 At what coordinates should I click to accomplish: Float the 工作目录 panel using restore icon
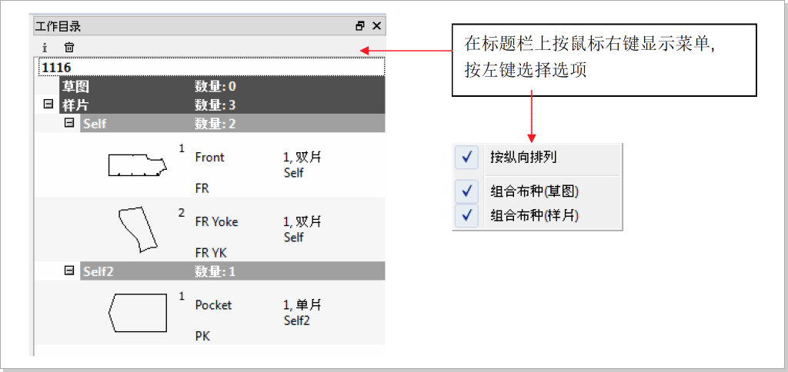pos(360,26)
